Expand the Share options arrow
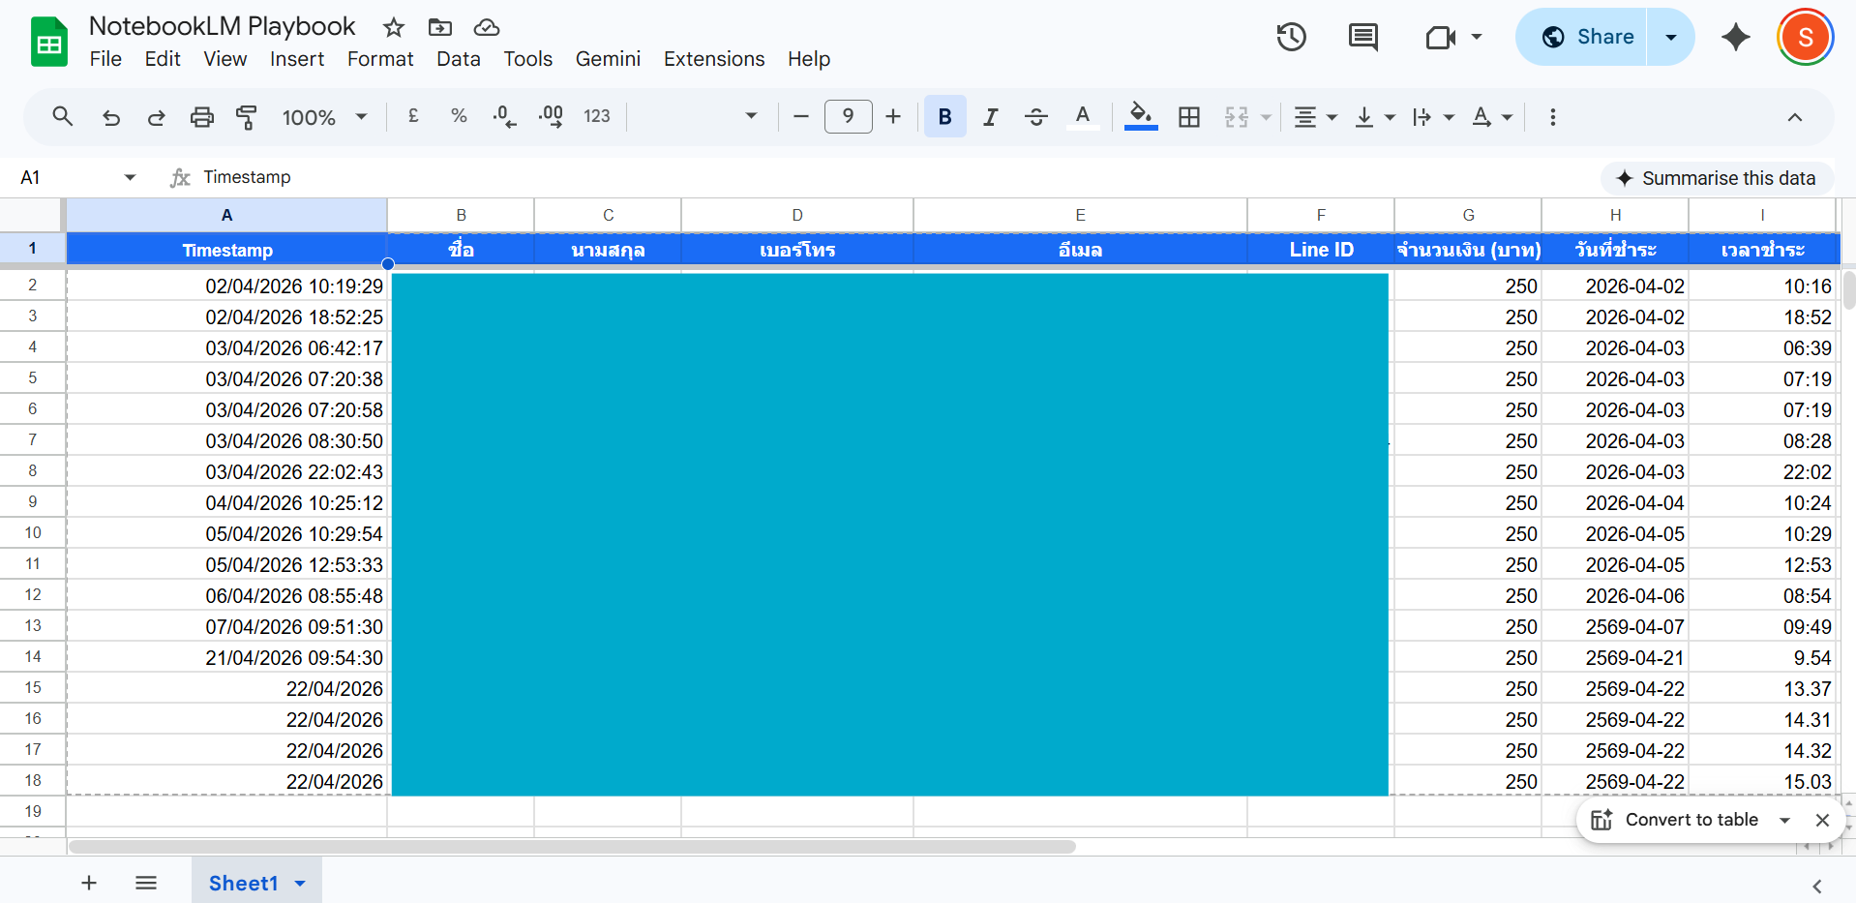1856x903 pixels. pos(1670,37)
